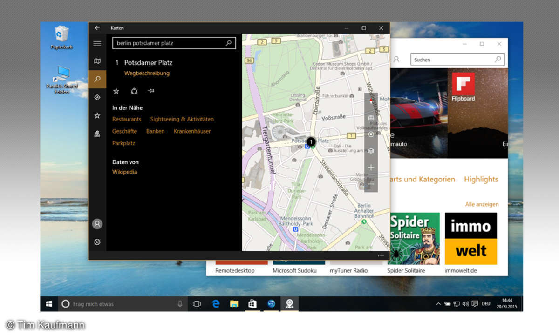Image resolution: width=559 pixels, height=335 pixels.
Task: Click the pin numbered 1 on map
Action: click(311, 141)
